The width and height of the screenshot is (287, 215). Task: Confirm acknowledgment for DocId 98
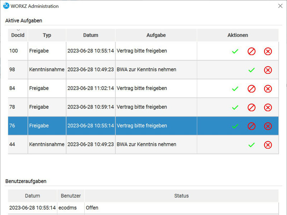click(x=251, y=70)
